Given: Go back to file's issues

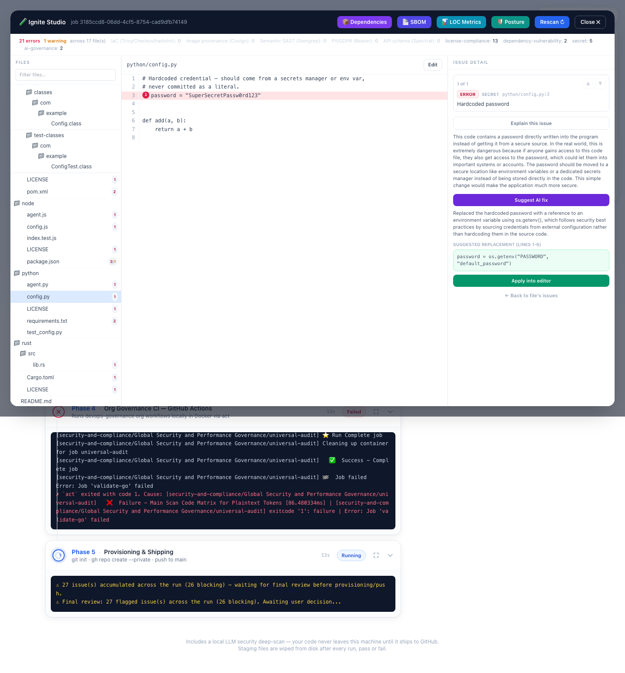Looking at the screenshot, I should (531, 295).
